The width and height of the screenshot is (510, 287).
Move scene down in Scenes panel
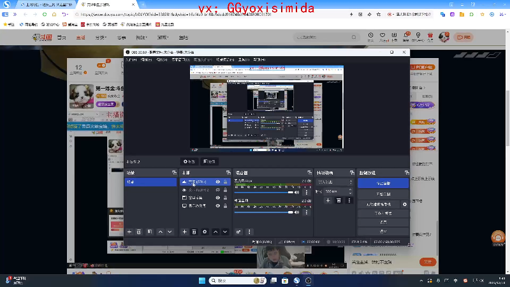(170, 232)
